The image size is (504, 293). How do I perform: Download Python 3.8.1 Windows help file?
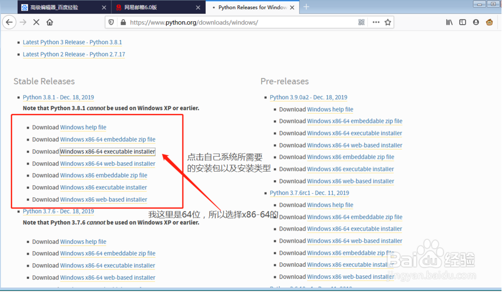(83, 127)
